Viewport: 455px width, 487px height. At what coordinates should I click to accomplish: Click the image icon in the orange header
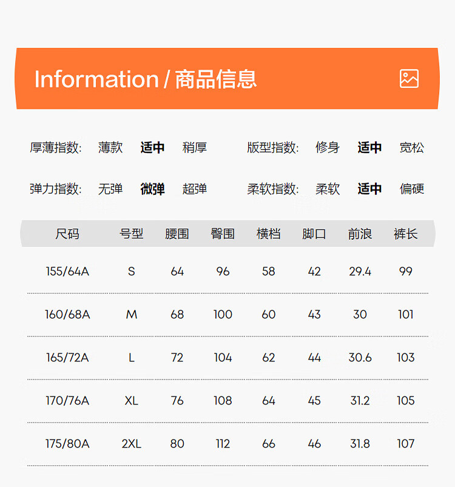click(409, 79)
